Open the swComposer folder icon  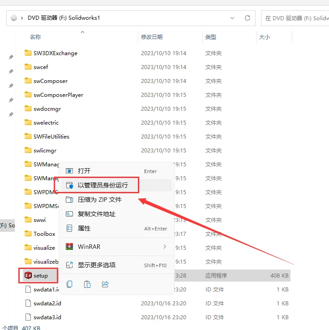[28, 81]
